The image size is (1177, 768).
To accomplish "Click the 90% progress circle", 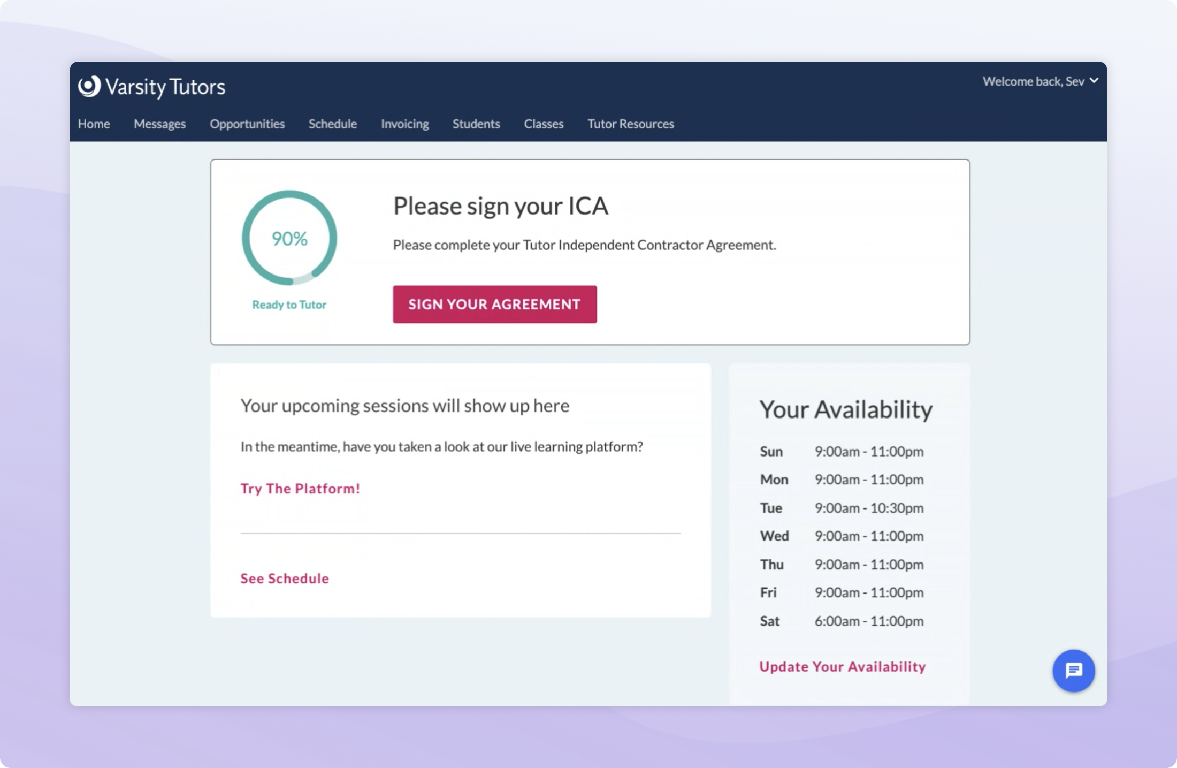I will pos(289,238).
